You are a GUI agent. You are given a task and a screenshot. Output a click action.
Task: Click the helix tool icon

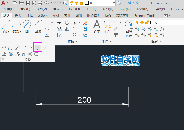pos(24,54)
